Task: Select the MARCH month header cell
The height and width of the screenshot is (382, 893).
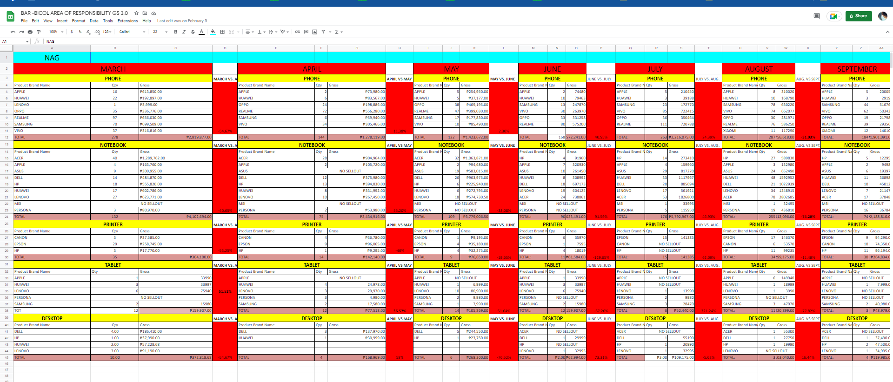Action: [x=113, y=69]
